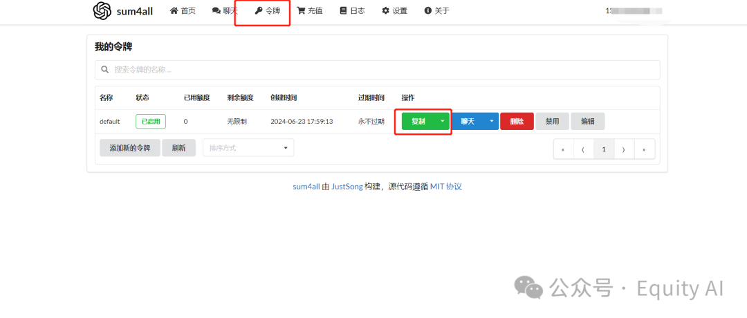Copy the default token with 复制

tap(418, 122)
